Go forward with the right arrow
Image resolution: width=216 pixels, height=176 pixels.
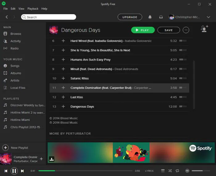[x=14, y=17]
